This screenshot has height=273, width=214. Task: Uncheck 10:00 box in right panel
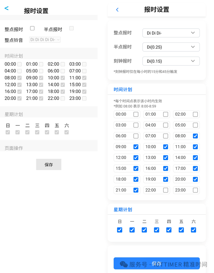[165, 147]
